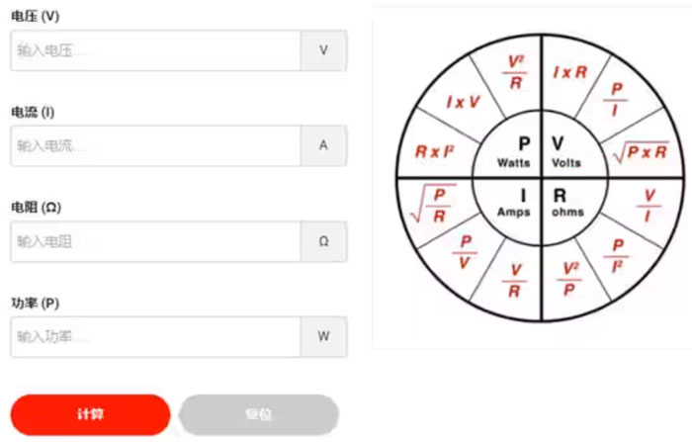The width and height of the screenshot is (692, 442).
Task: Click the R x I² formula segment
Action: [x=435, y=152]
